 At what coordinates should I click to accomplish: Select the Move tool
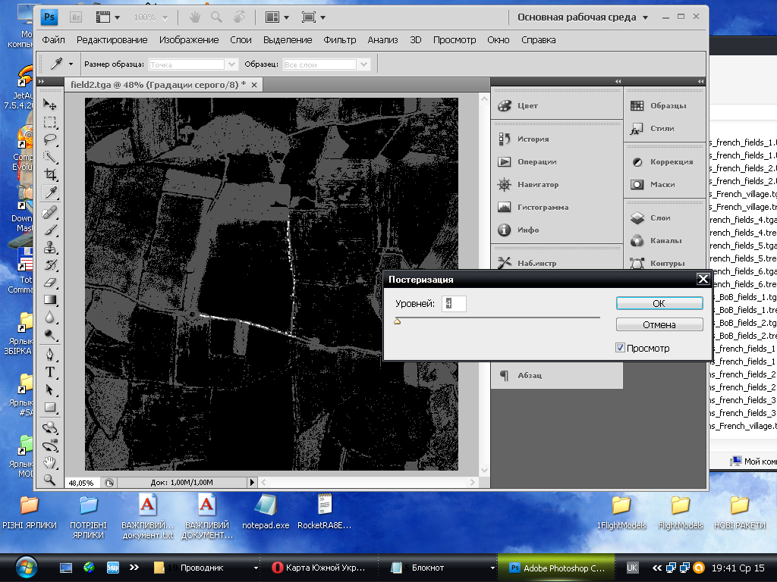pyautogui.click(x=50, y=105)
